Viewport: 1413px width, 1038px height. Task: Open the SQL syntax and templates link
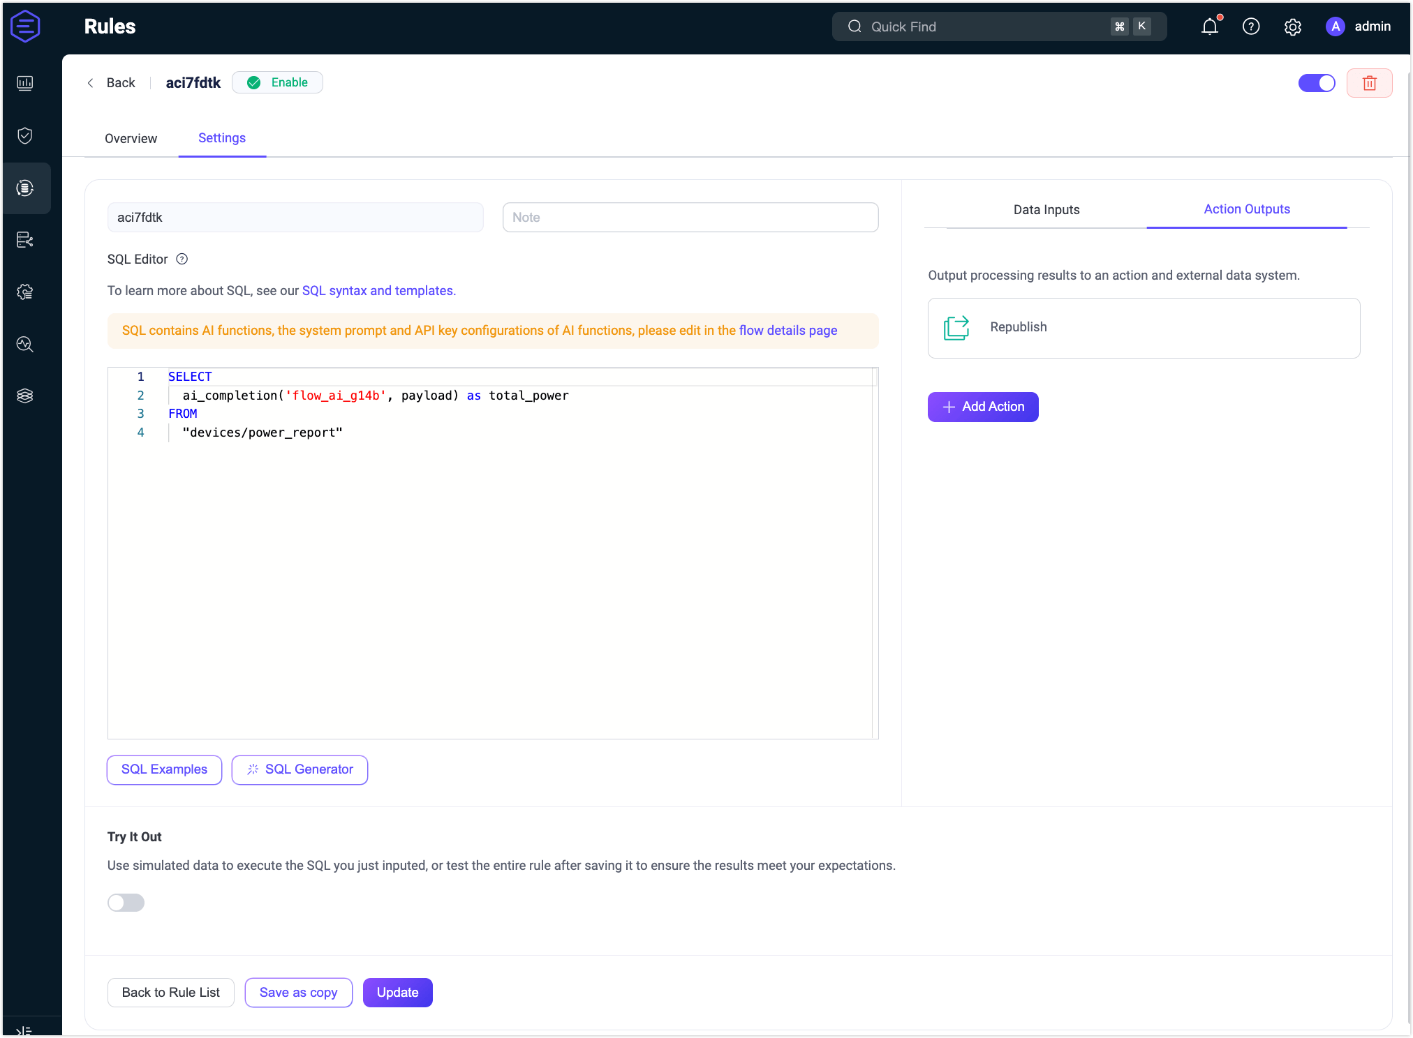tap(378, 290)
